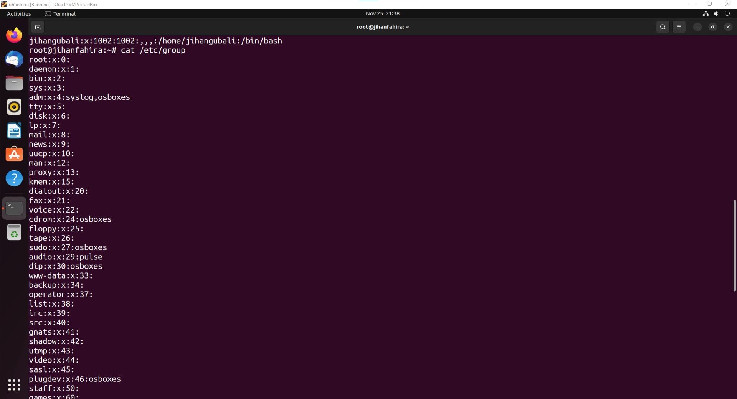
Task: Click the jihangubali passwd entry line
Action: [x=155, y=41]
